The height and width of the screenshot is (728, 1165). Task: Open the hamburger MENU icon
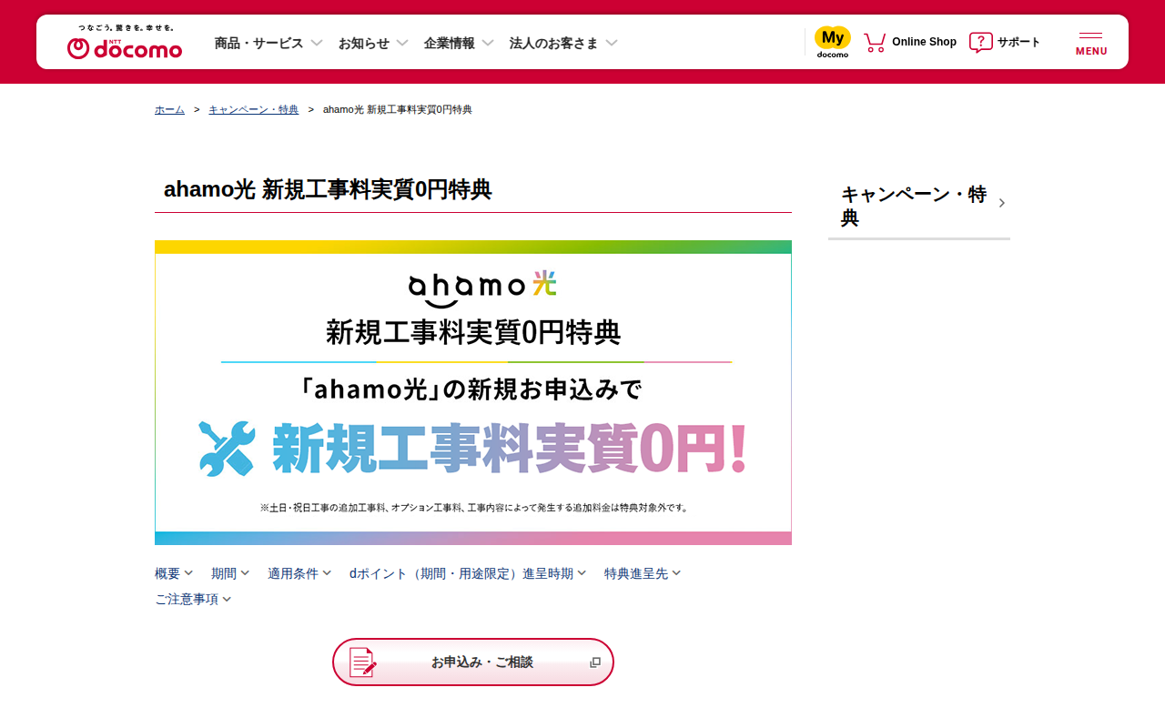[x=1091, y=43]
